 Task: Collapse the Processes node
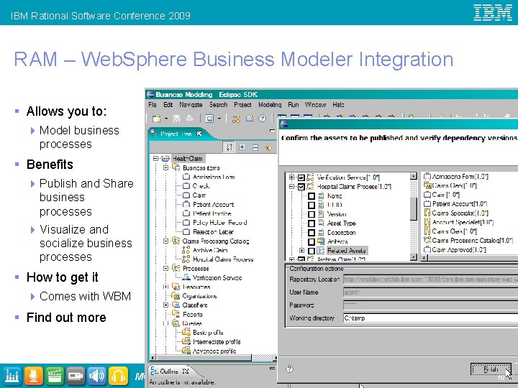(166, 268)
